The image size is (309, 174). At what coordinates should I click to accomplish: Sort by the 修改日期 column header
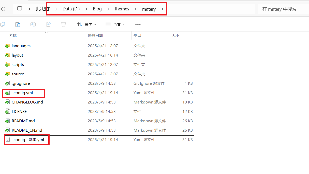[95, 36]
